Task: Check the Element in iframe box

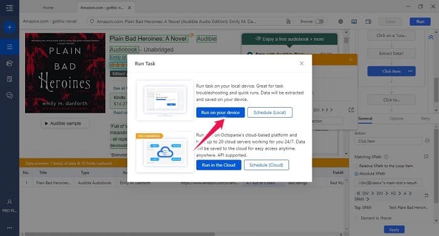Action: click(x=356, y=218)
